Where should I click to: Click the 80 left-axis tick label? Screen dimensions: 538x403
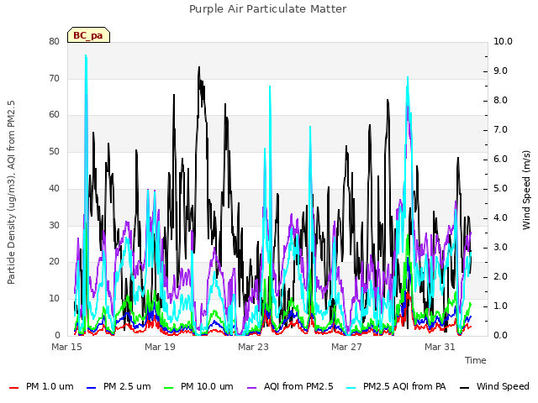54,41
